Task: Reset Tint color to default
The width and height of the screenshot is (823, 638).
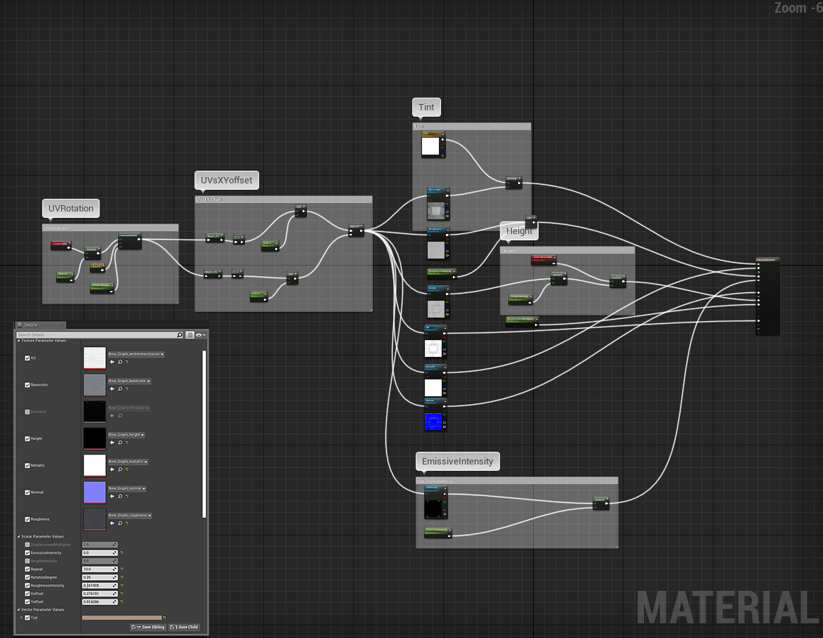Action: (164, 618)
